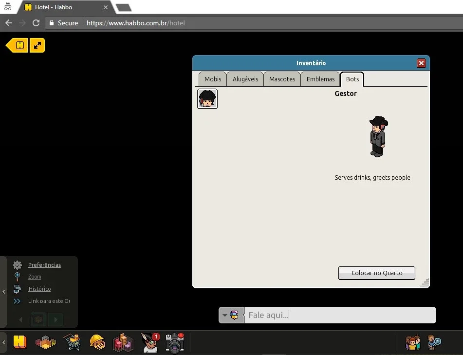Open the Preferências link
This screenshot has height=355, width=463.
click(x=45, y=265)
